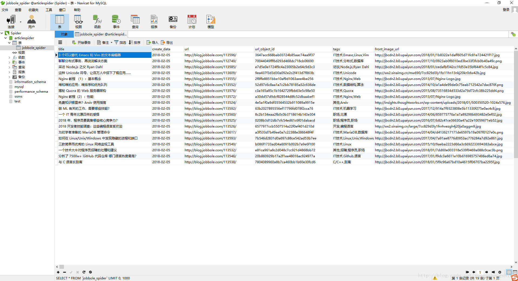Switch to the 对象 tab
Image resolution: width=518 pixels, height=281 pixels.
[x=64, y=34]
